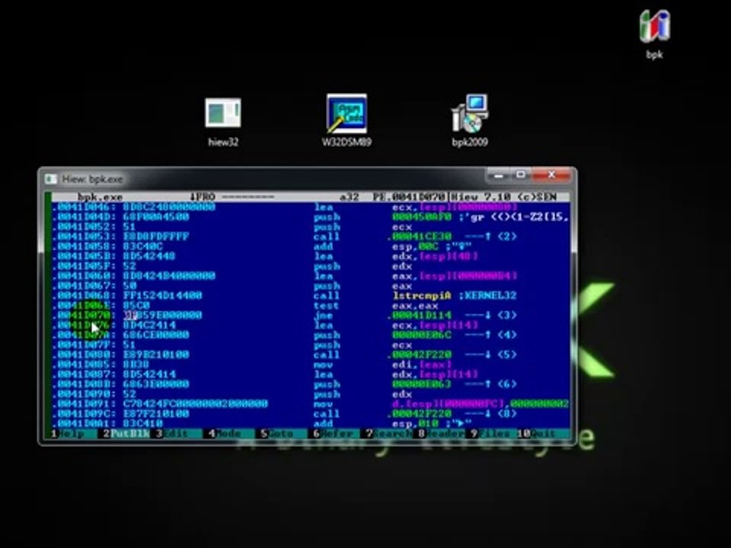This screenshot has width=731, height=548.
Task: Click bytes 85C0 on the test row
Action: (x=136, y=306)
